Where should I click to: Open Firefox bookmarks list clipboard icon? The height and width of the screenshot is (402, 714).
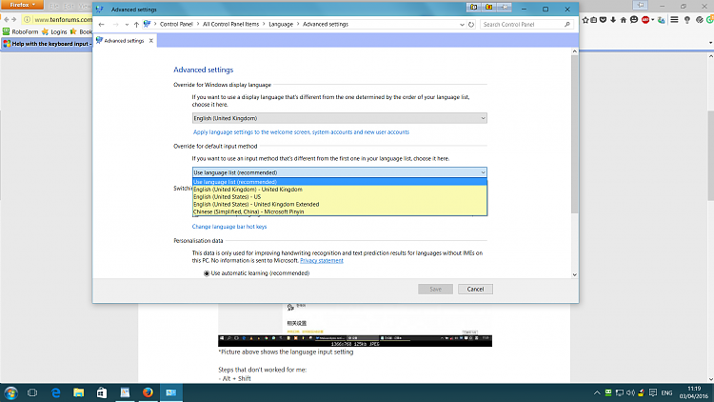click(x=594, y=20)
